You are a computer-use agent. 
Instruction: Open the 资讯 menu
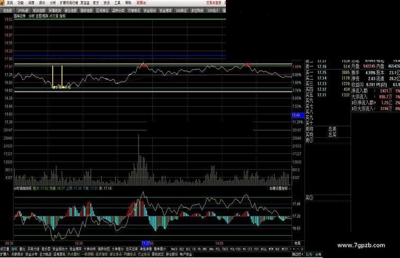[107, 3]
